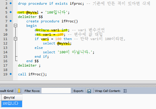Click the statement marker dot on line 3
This screenshot has width=156, height=109.
(x=11, y=3)
